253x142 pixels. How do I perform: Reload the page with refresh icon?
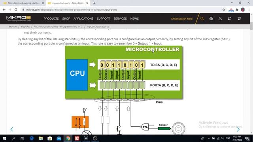(16, 9)
